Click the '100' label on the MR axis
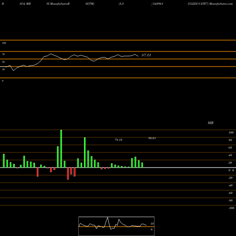 (x=231, y=133)
